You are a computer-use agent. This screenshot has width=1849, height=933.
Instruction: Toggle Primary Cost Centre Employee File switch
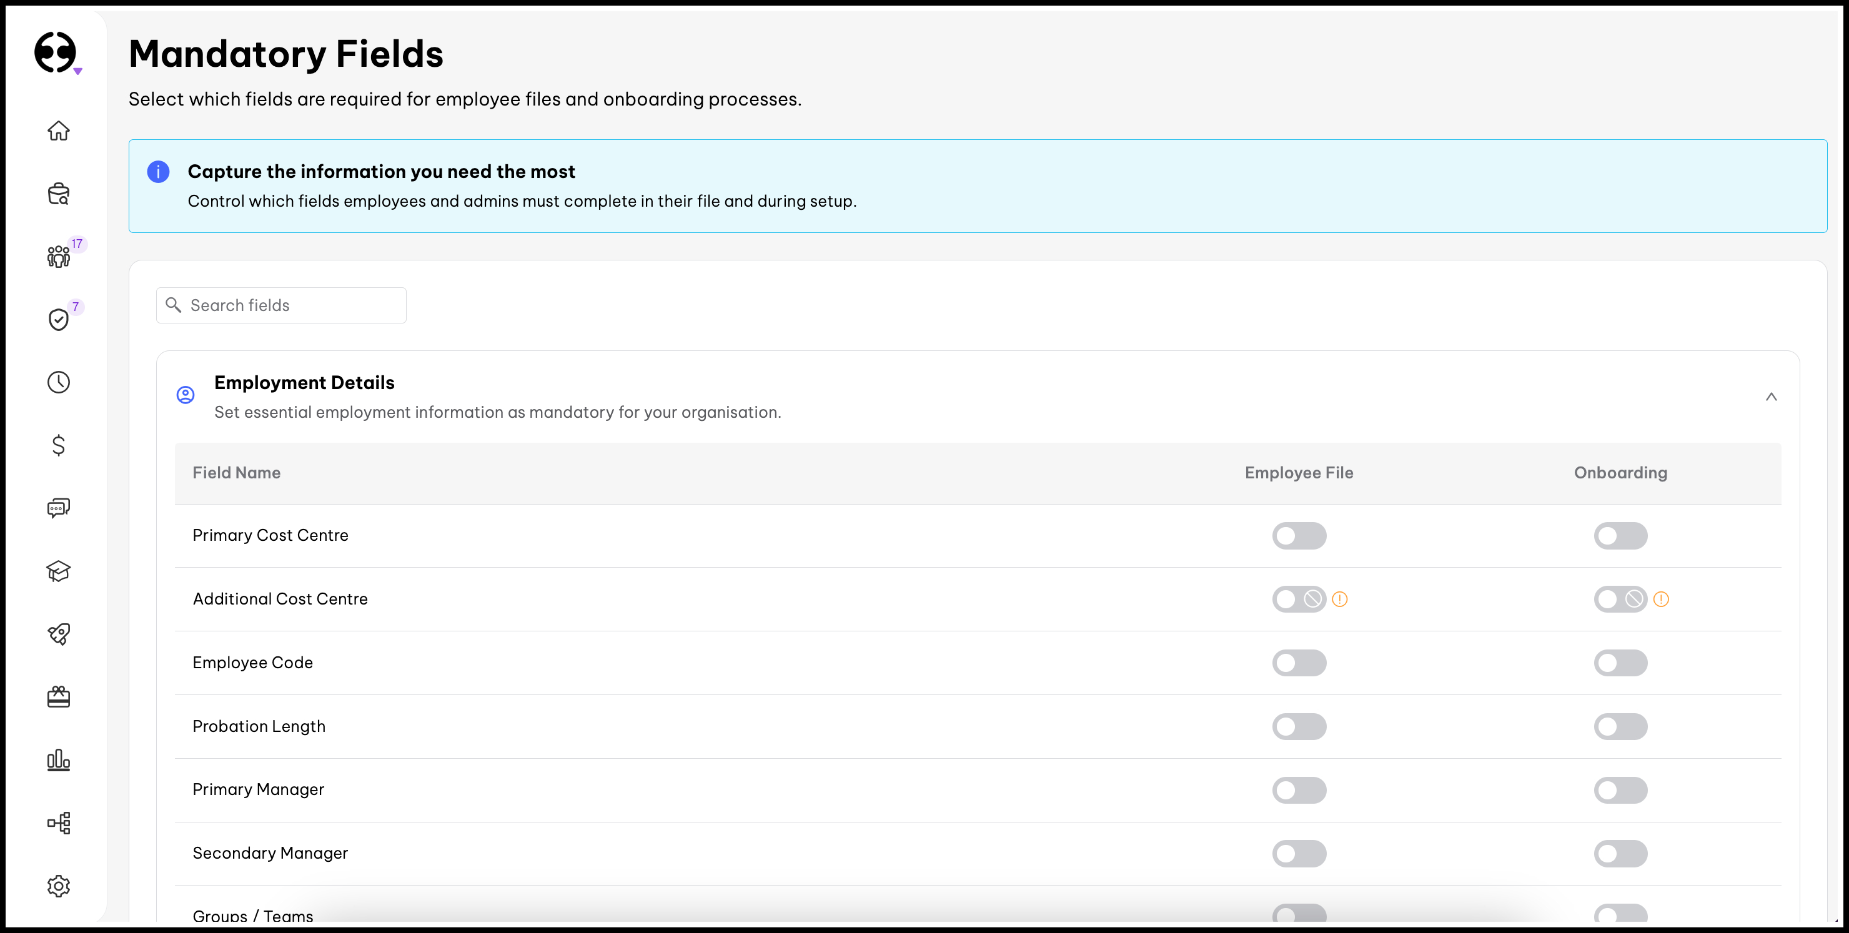[1299, 535]
